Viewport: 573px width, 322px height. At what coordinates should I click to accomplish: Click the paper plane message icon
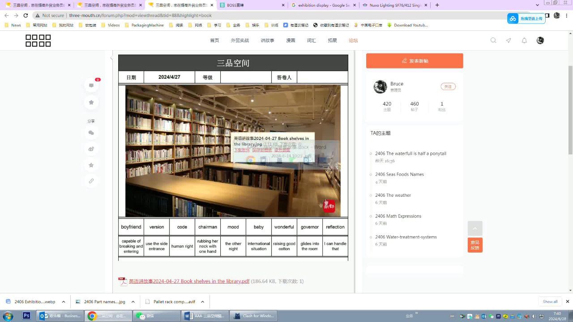point(509,40)
